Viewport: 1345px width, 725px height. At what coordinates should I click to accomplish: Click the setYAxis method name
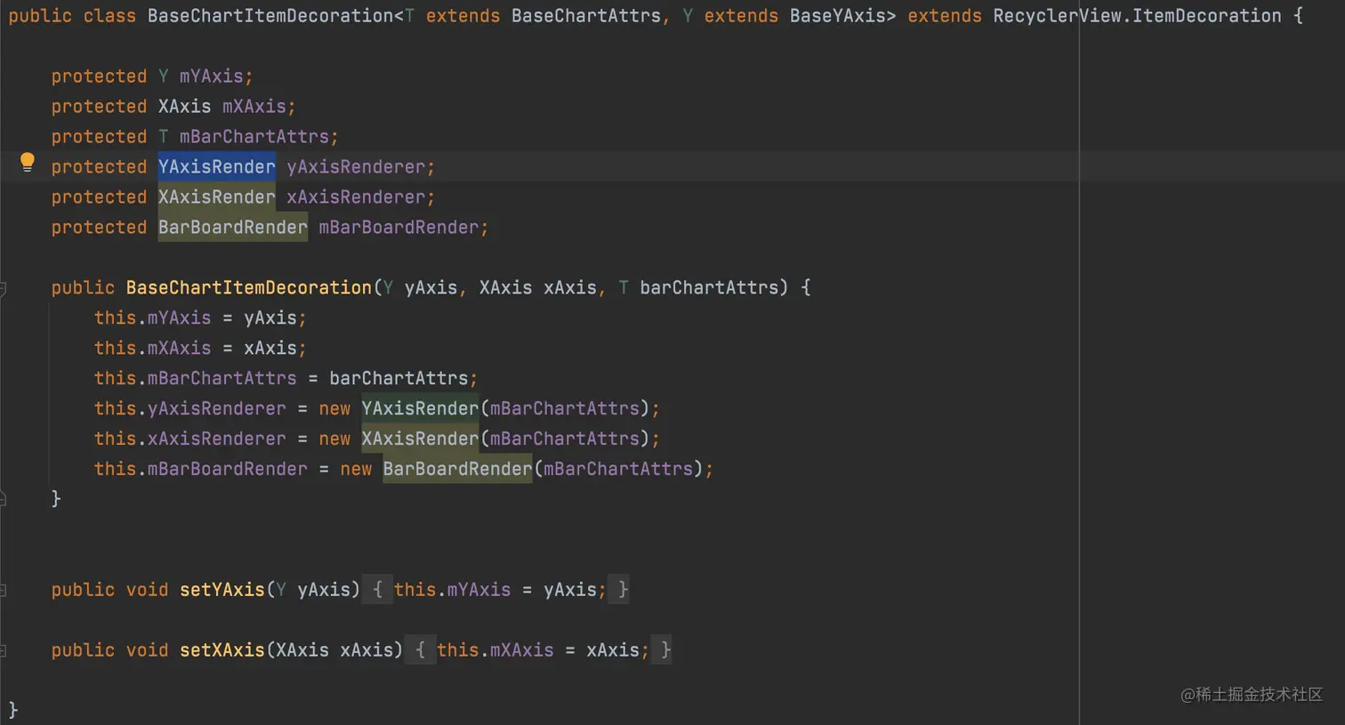[x=222, y=590]
